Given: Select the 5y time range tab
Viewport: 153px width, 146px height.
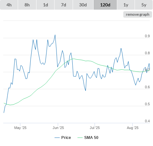Looking at the screenshot, I should [x=144, y=5].
